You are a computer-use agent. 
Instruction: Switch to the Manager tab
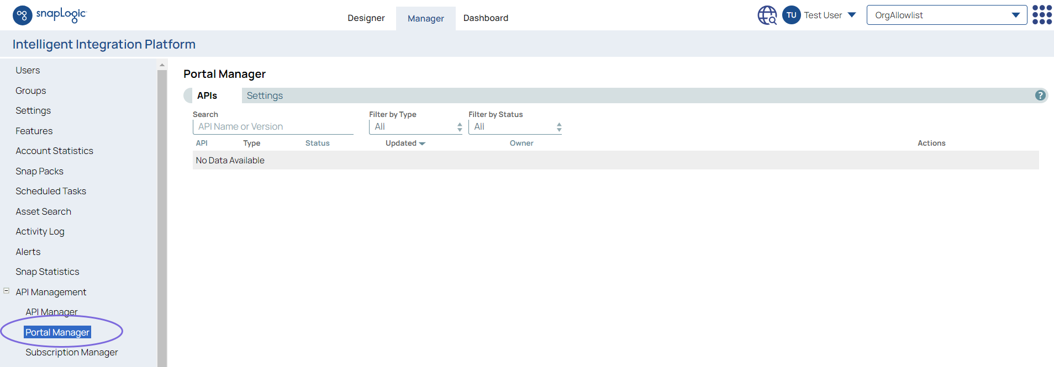[x=425, y=18]
